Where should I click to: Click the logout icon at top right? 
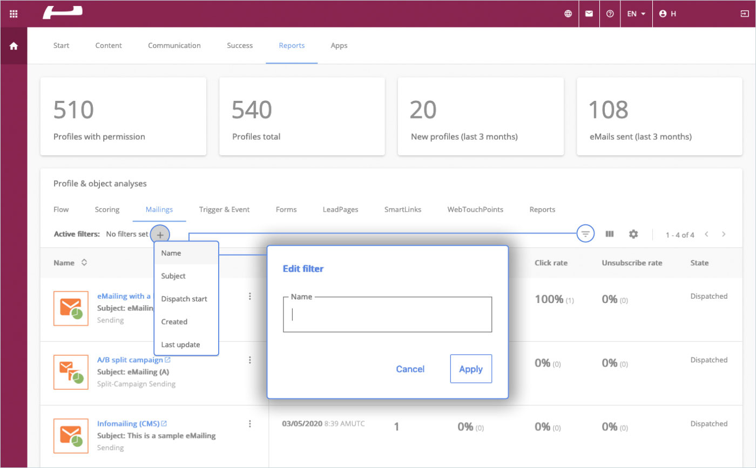pos(745,14)
